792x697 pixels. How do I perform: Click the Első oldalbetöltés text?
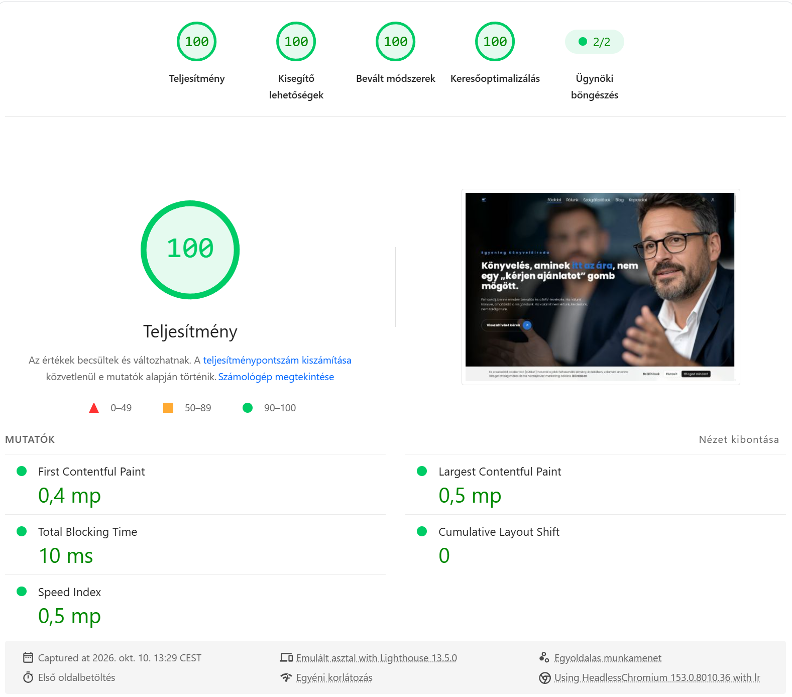[x=76, y=677]
